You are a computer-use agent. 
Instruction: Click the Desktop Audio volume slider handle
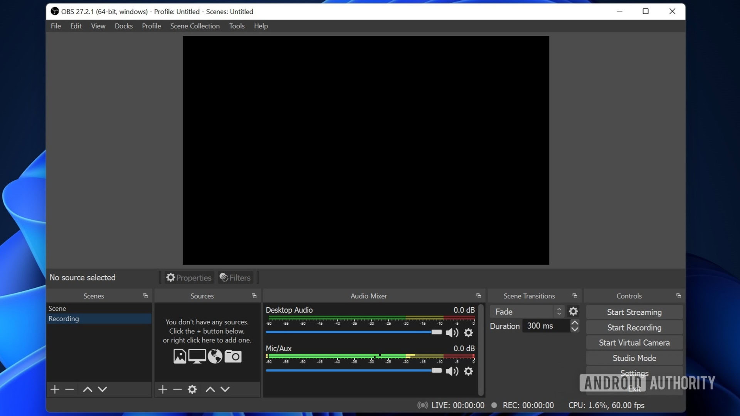click(437, 332)
